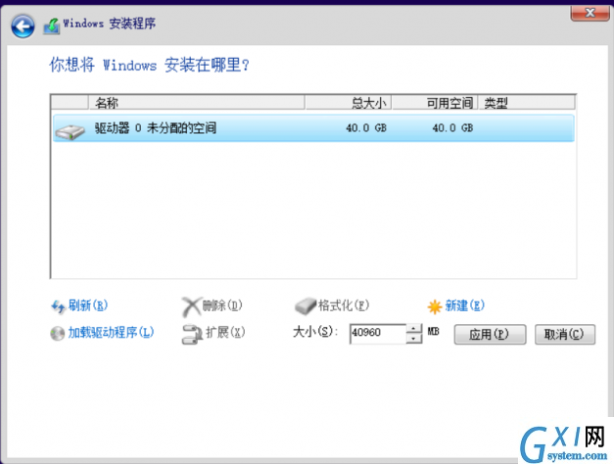Click the 总大小 column header
Image resolution: width=614 pixels, height=464 pixels.
pyautogui.click(x=348, y=103)
